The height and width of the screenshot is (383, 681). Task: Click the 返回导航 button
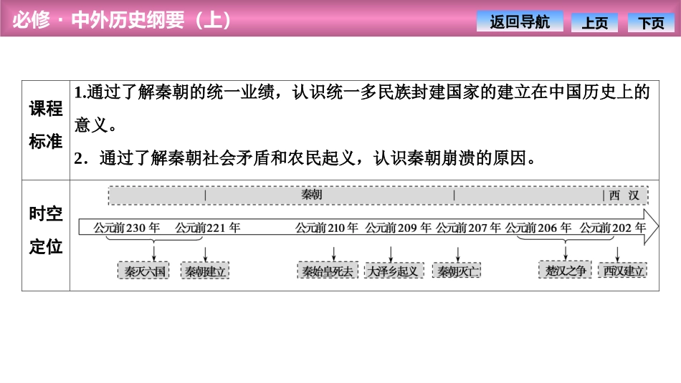[x=520, y=21]
